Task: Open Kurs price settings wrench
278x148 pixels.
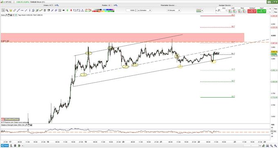Action: click(6, 15)
